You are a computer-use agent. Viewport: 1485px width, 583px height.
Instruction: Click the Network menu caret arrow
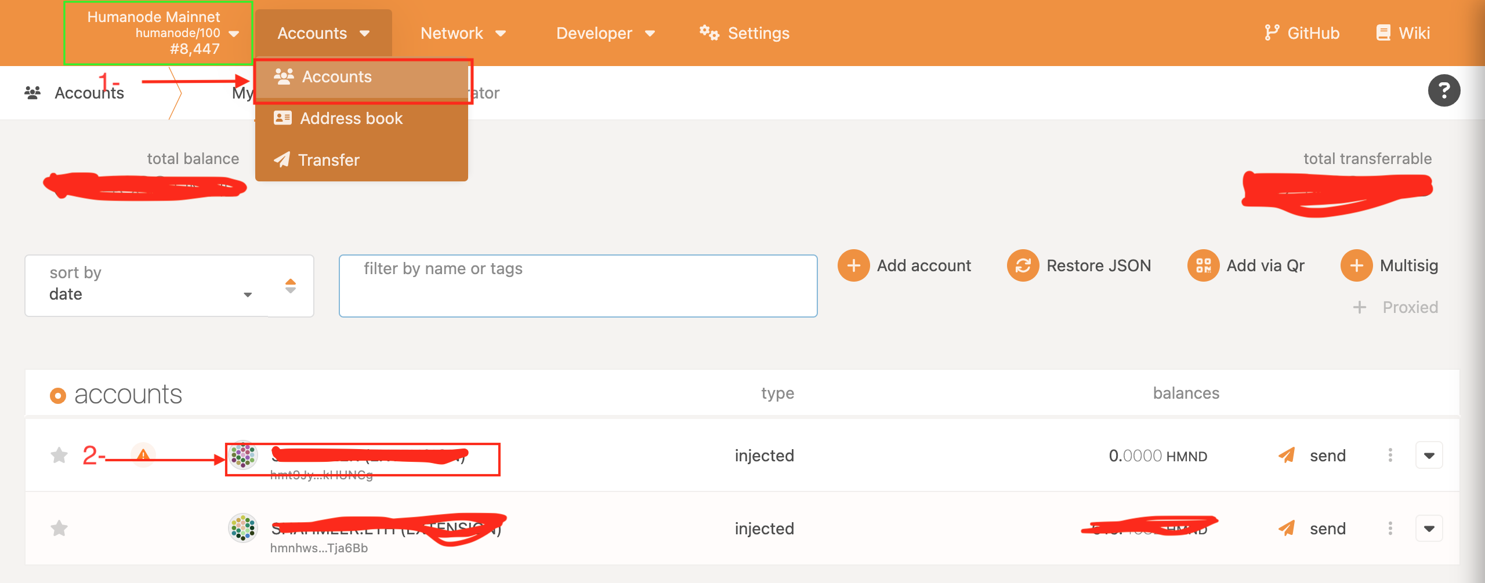[501, 34]
